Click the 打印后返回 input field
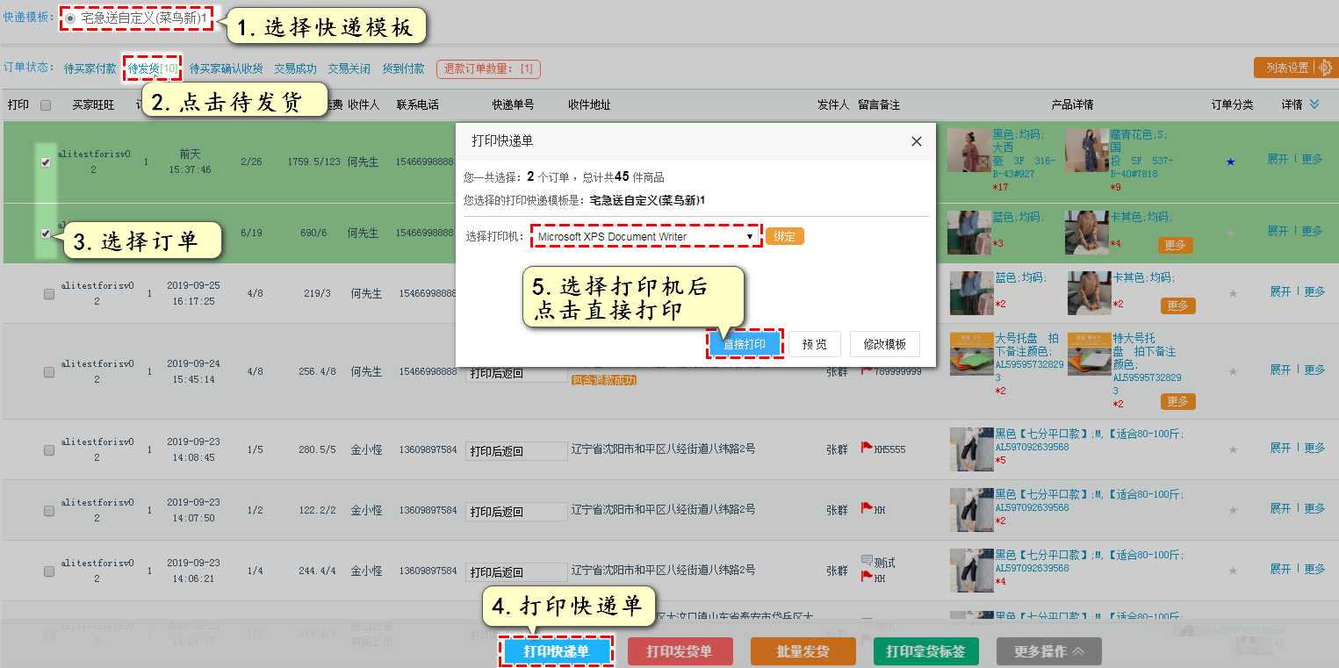 515,449
